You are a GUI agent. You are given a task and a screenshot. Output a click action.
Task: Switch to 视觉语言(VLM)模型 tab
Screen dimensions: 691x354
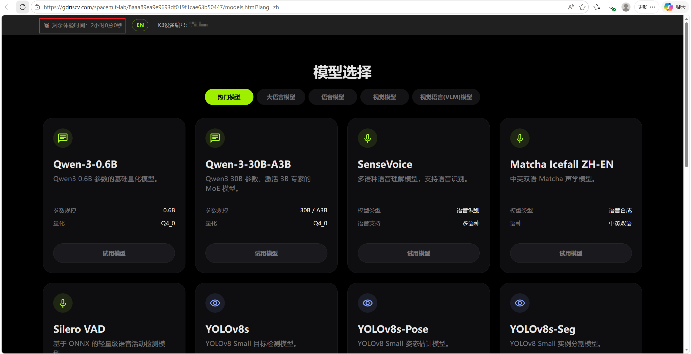[446, 97]
